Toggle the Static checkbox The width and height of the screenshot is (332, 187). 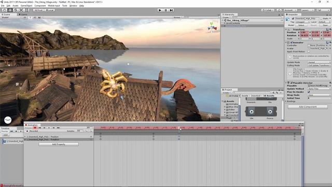pyautogui.click(x=321, y=19)
